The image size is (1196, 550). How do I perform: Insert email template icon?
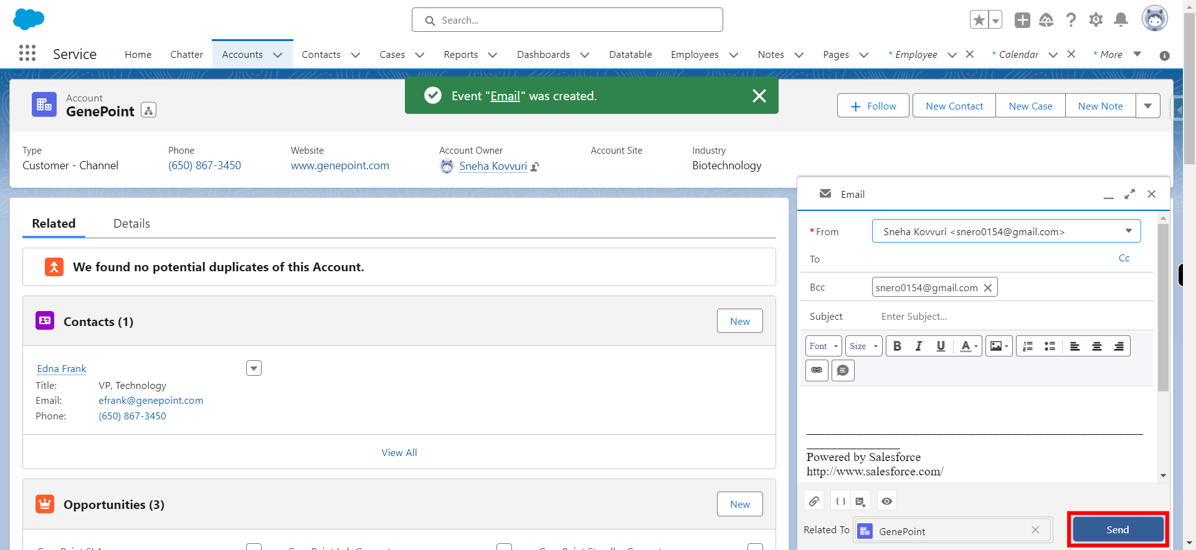861,501
